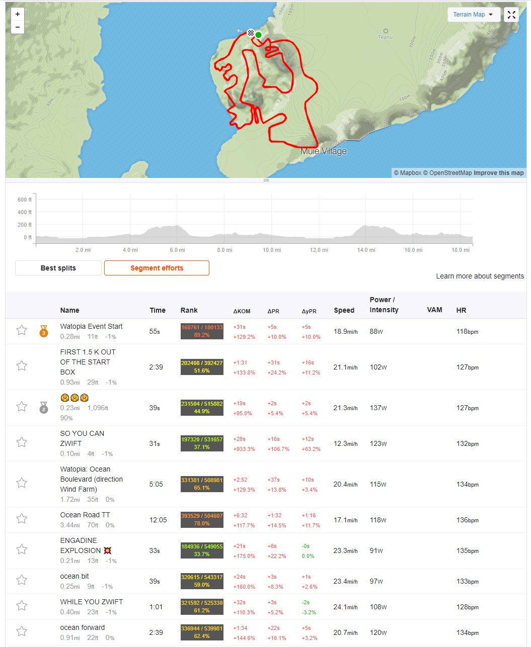Click rank badge 336944 / 539981
The image size is (531, 647).
202,632
